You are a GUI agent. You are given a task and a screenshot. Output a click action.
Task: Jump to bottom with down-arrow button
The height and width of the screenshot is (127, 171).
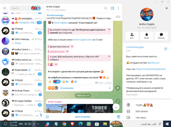point(116,107)
